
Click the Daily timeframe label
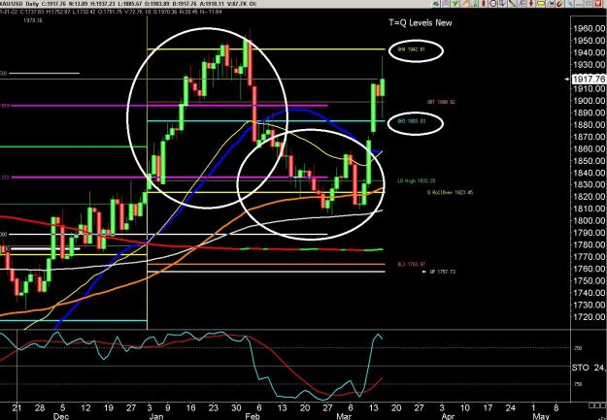(32, 4)
